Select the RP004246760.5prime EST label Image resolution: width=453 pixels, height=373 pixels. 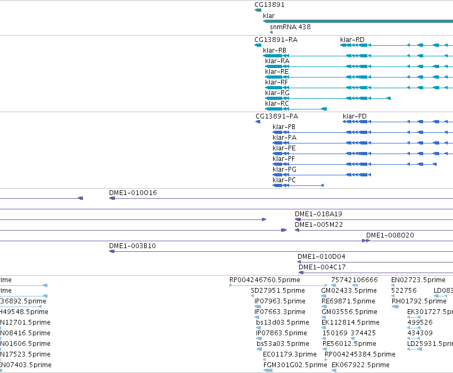265,280
